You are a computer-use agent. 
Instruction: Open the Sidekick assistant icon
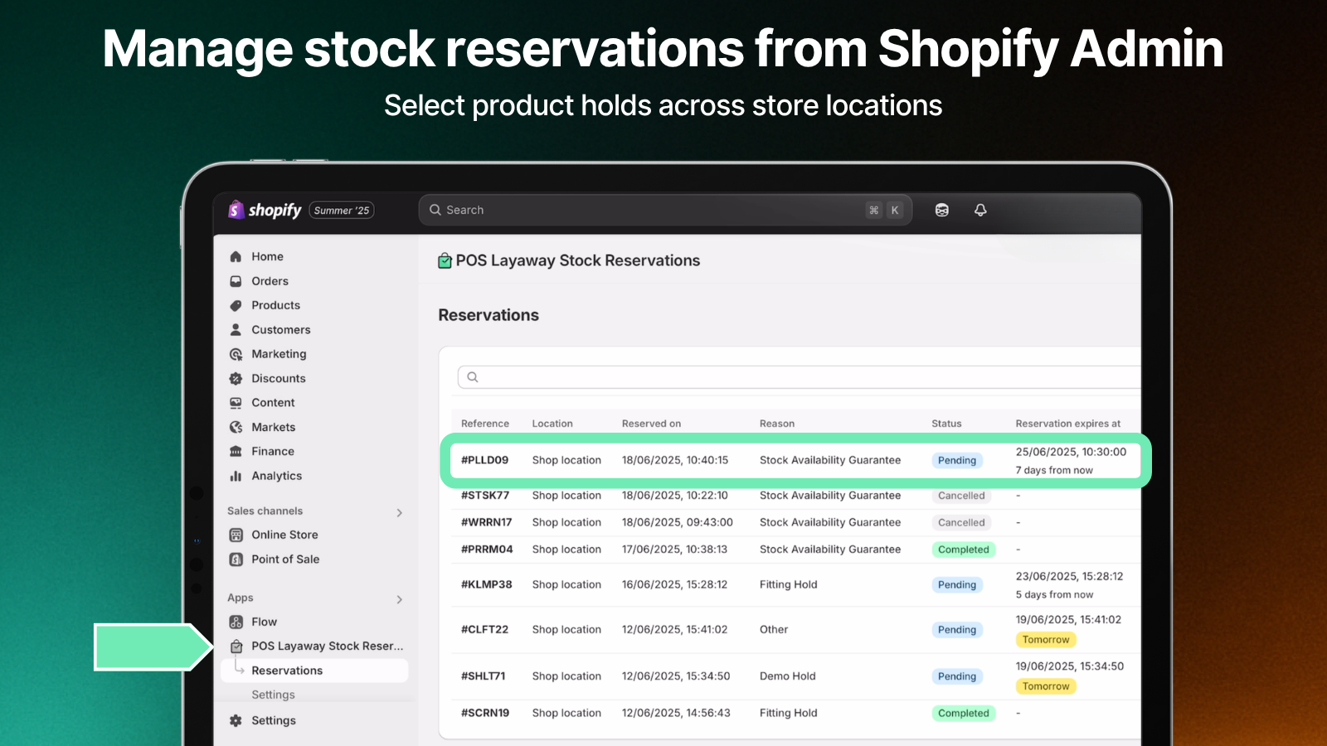pos(941,211)
